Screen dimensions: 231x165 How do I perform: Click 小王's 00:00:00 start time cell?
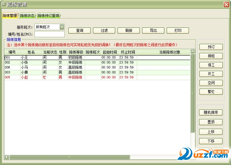[x=110, y=58]
